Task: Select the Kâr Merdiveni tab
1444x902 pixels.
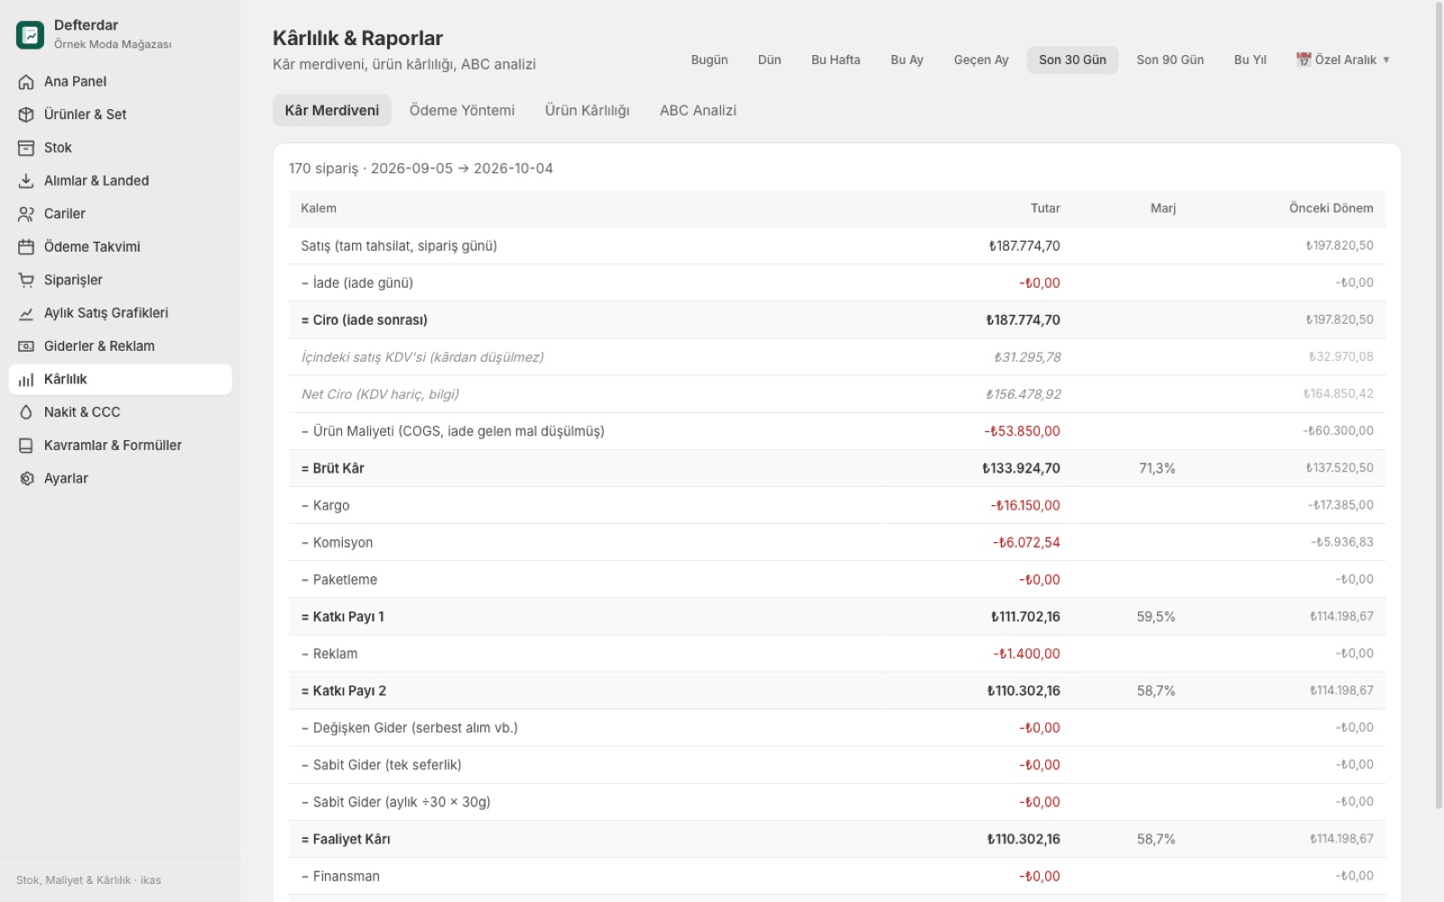Action: pos(332,110)
